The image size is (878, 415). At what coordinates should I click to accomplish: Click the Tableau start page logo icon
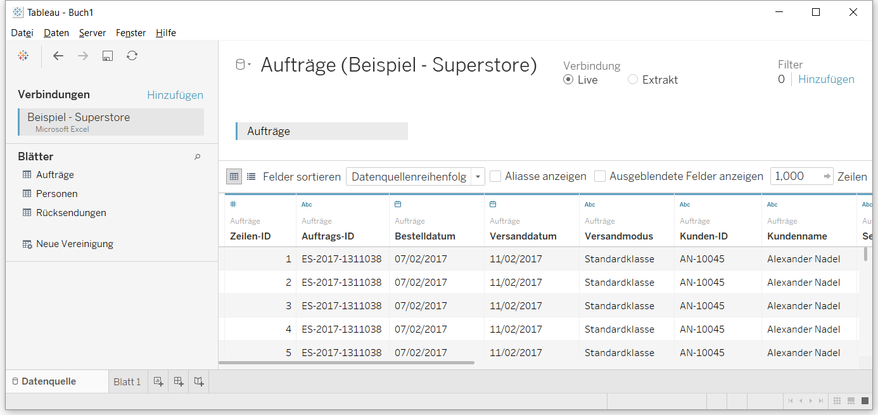click(23, 56)
